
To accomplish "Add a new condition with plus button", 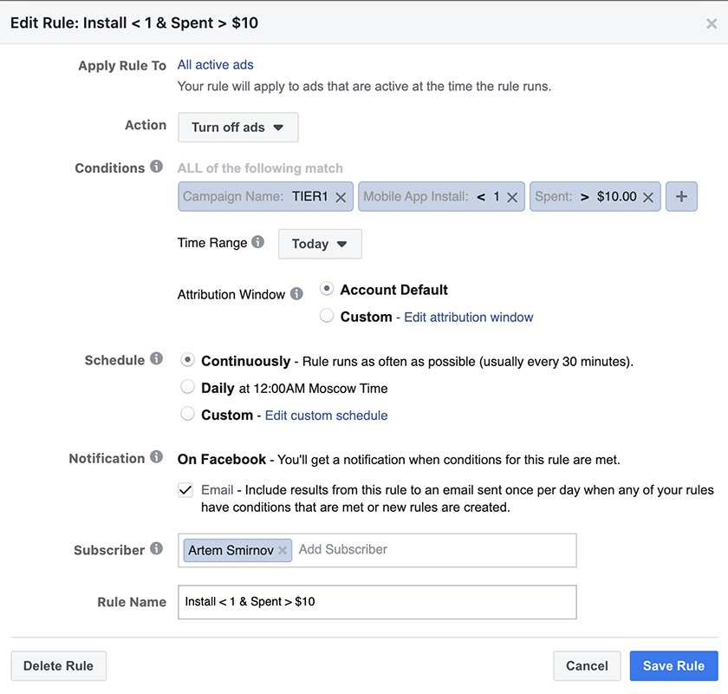I will (681, 197).
